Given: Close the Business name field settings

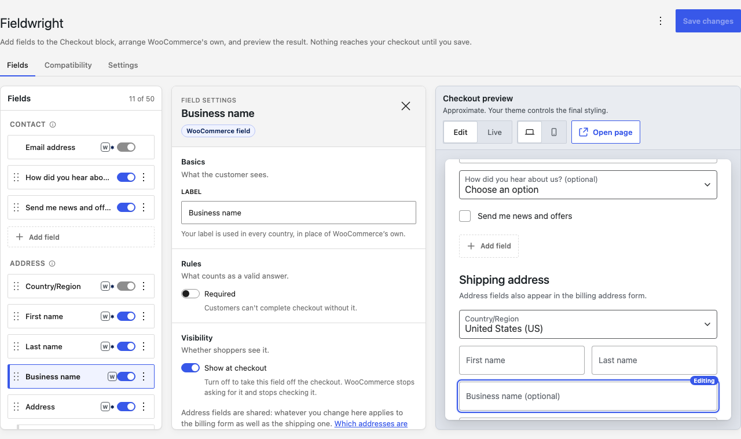Looking at the screenshot, I should [x=406, y=106].
